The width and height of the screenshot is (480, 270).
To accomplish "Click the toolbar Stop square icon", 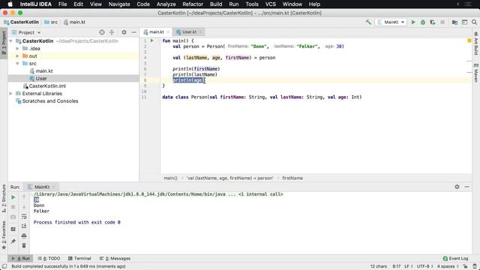I will 442,22.
